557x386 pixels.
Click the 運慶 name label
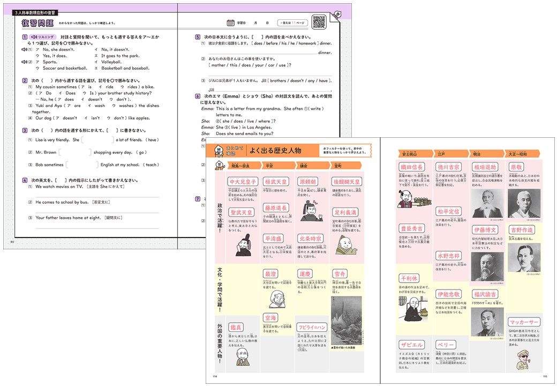(x=304, y=274)
